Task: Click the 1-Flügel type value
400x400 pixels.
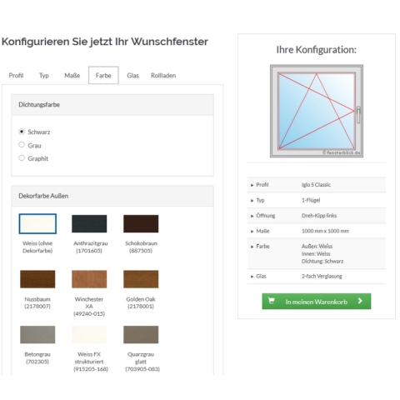Action: (311, 200)
